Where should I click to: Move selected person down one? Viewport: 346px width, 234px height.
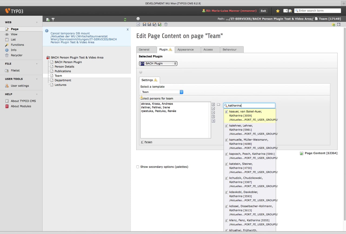pyautogui.click(x=213, y=113)
